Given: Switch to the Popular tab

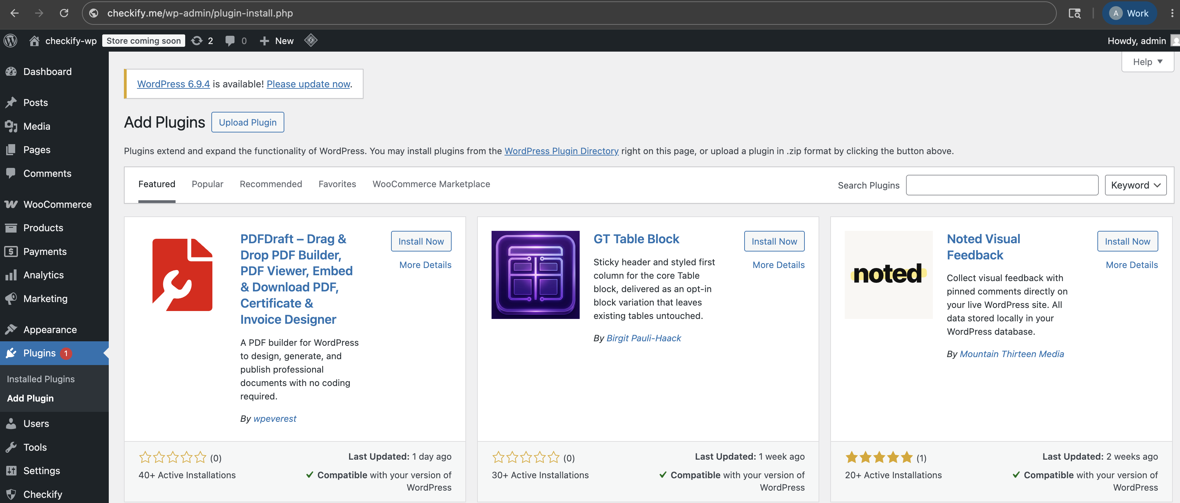Looking at the screenshot, I should click(208, 184).
